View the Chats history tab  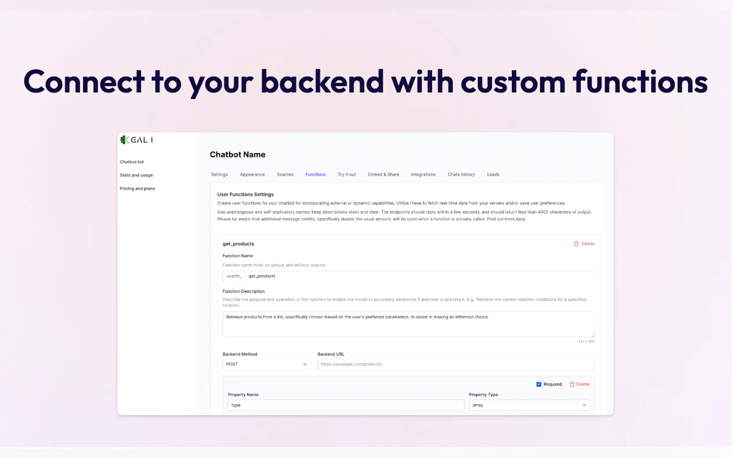(x=461, y=174)
